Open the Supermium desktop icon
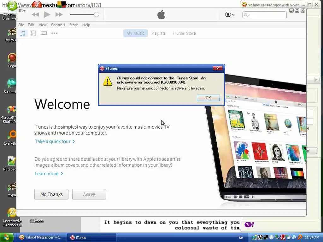The width and height of the screenshot is (323, 242). pos(10,86)
